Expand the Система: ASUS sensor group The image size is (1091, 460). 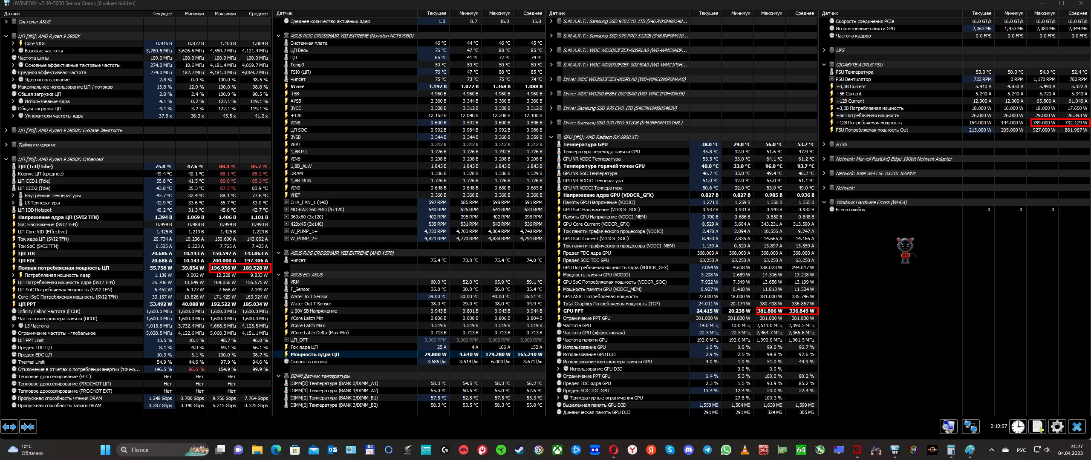click(6, 22)
